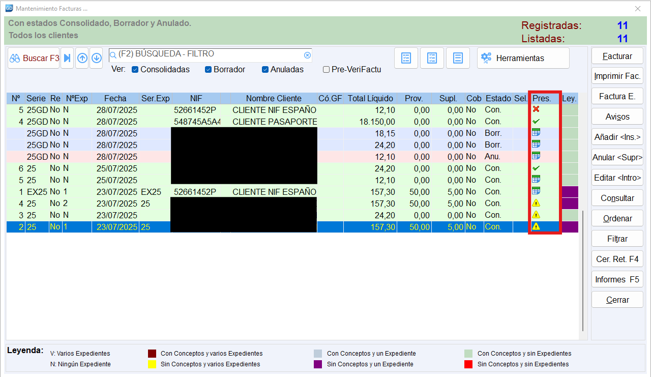Click the partial checklist selection icon
This screenshot has width=651, height=377.
pyautogui.click(x=432, y=58)
